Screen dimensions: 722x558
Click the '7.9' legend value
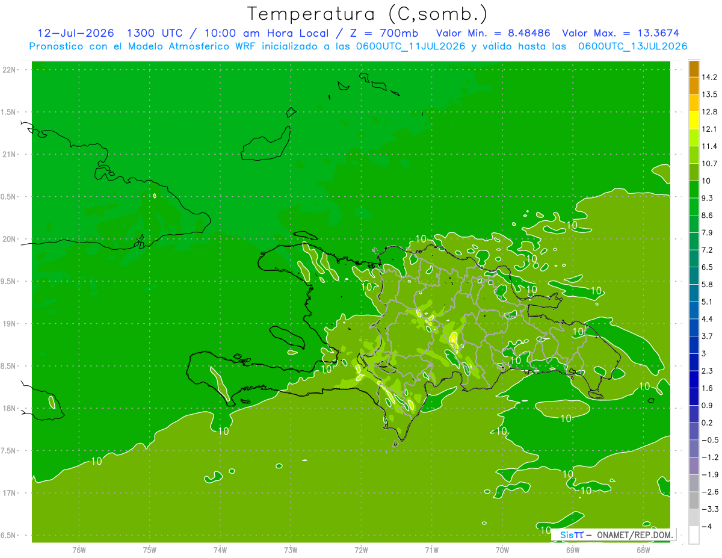[708, 233]
